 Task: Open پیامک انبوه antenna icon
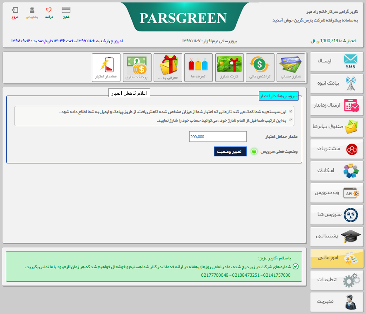point(337,84)
